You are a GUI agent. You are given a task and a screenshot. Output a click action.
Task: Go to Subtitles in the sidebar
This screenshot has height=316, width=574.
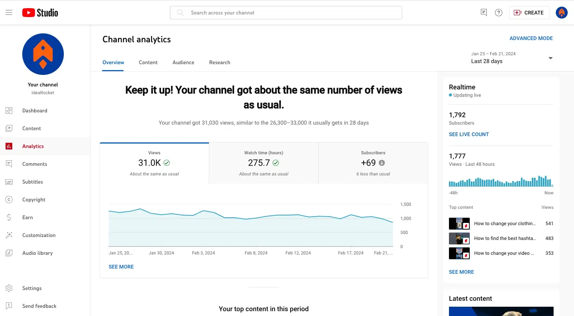[x=32, y=182]
